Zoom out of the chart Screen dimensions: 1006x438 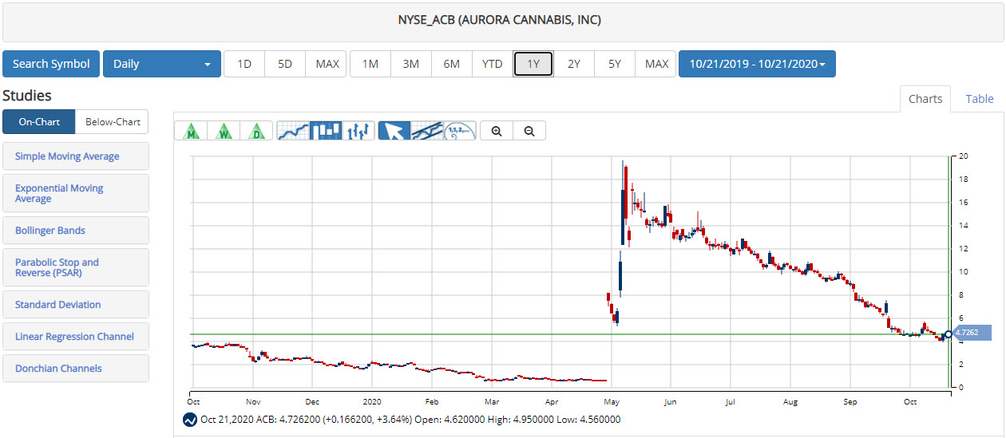529,131
